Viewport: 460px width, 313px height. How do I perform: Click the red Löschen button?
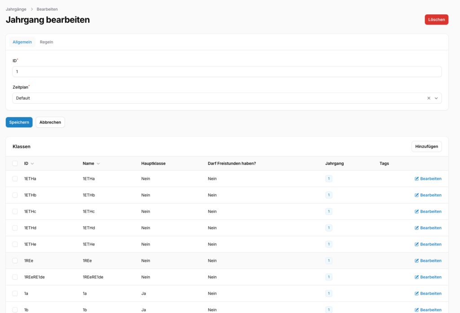click(436, 20)
